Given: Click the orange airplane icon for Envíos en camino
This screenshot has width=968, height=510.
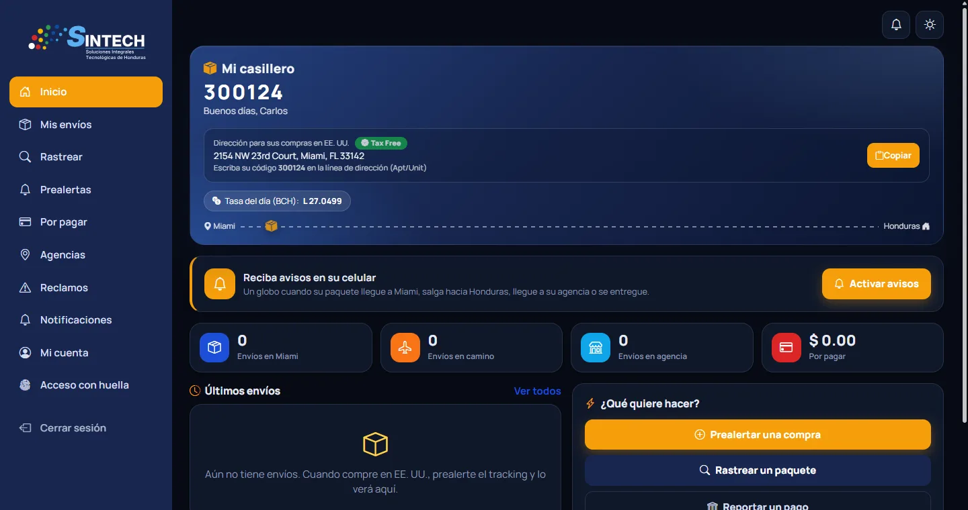Looking at the screenshot, I should point(405,348).
